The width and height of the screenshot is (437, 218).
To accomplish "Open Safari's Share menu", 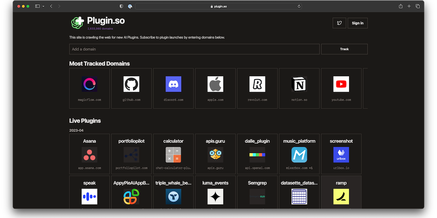I will [400, 6].
